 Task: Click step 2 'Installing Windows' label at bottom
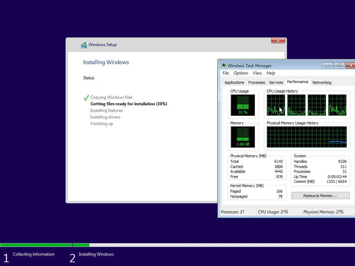point(96,254)
